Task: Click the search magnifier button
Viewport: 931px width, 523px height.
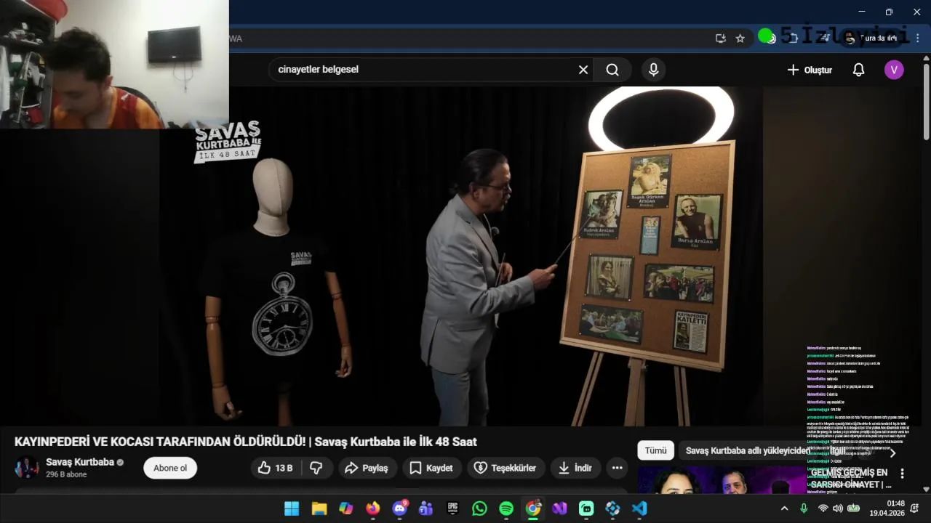Action: click(612, 70)
